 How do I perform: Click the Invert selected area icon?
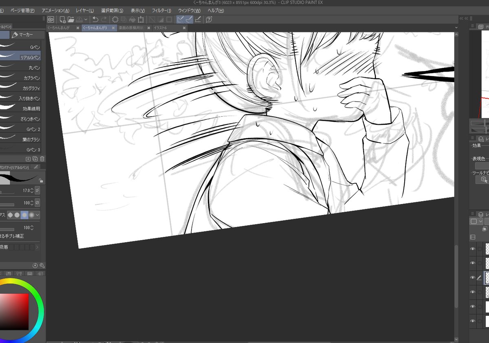pos(160,19)
